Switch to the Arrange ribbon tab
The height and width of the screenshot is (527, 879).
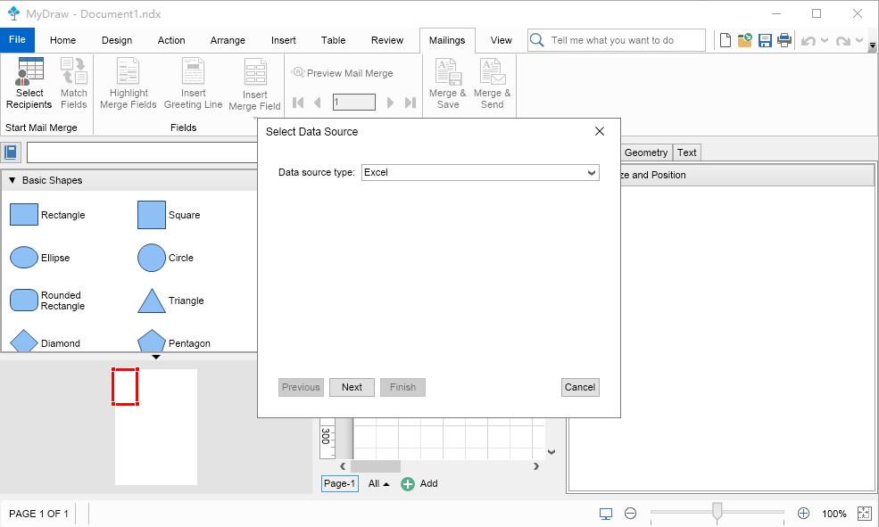[x=228, y=40]
